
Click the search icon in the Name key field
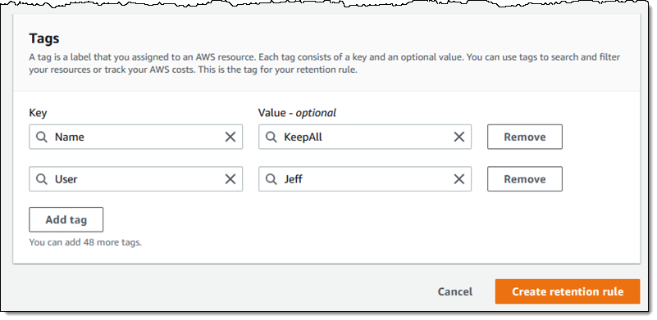[41, 137]
